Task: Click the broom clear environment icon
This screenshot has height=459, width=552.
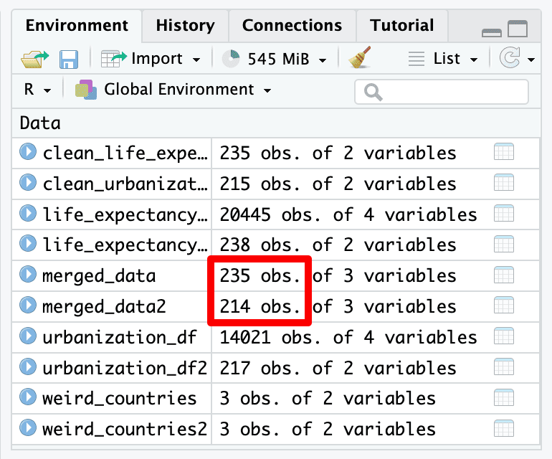Action: [361, 59]
